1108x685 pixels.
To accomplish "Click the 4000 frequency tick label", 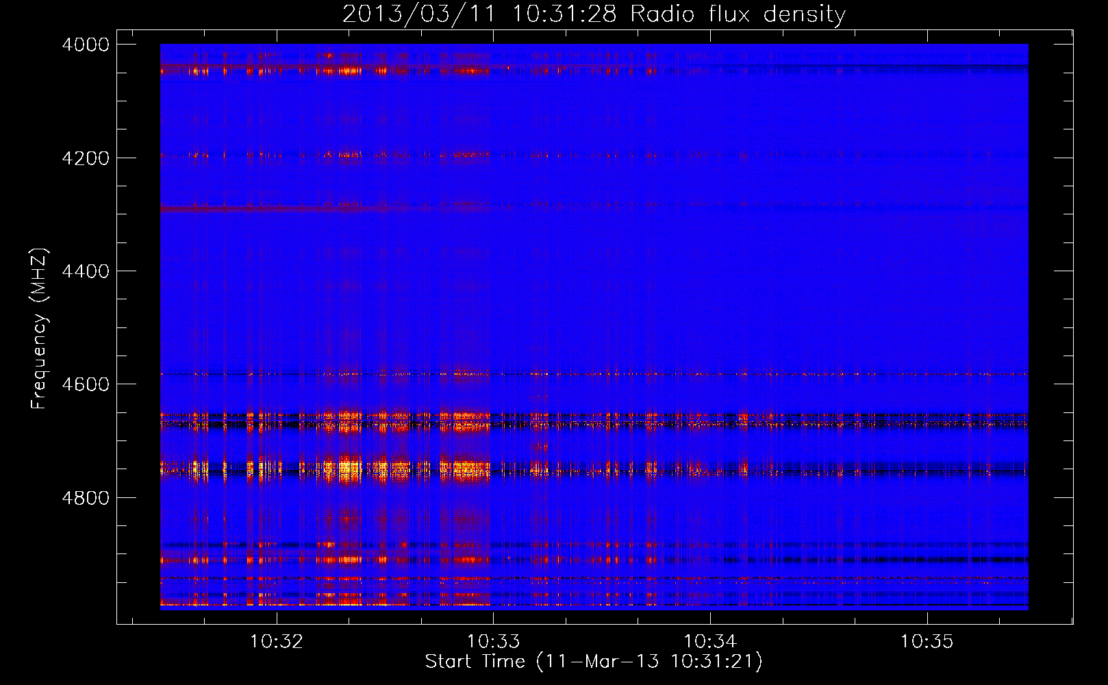I will click(x=86, y=45).
